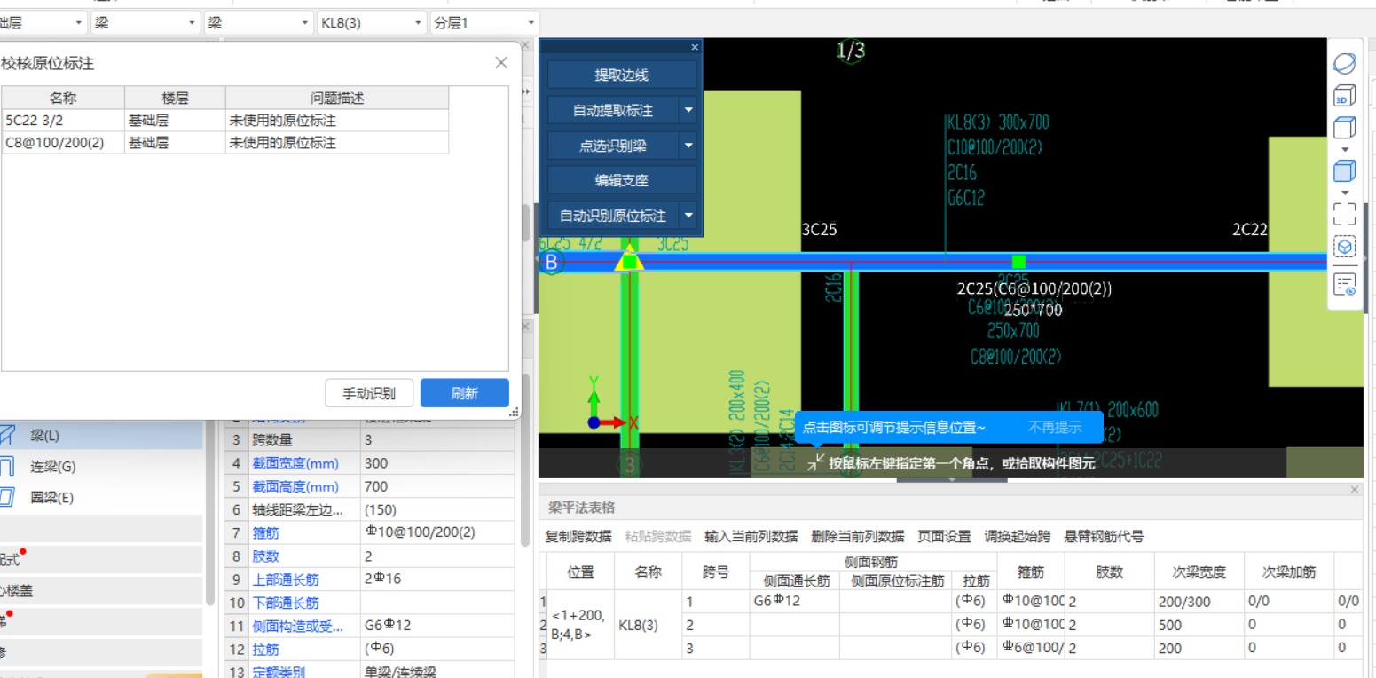Click the 点选识别梁 button
Image resolution: width=1376 pixels, height=678 pixels.
pyautogui.click(x=613, y=146)
